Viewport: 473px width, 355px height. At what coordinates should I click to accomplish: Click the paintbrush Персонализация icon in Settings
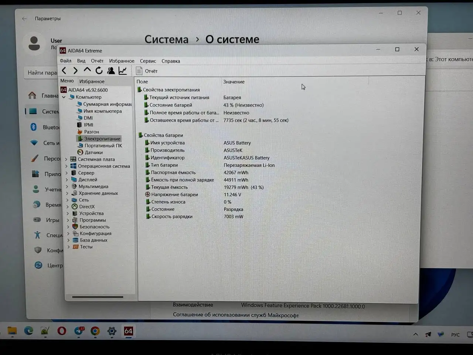[35, 158]
